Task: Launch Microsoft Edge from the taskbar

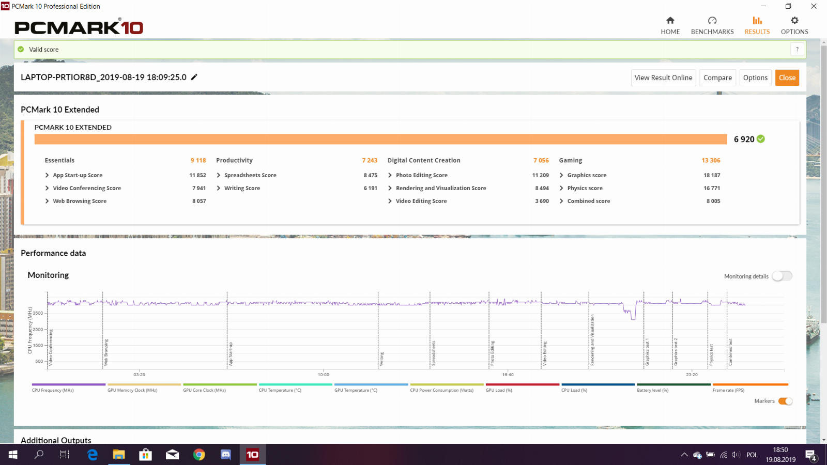Action: point(92,455)
